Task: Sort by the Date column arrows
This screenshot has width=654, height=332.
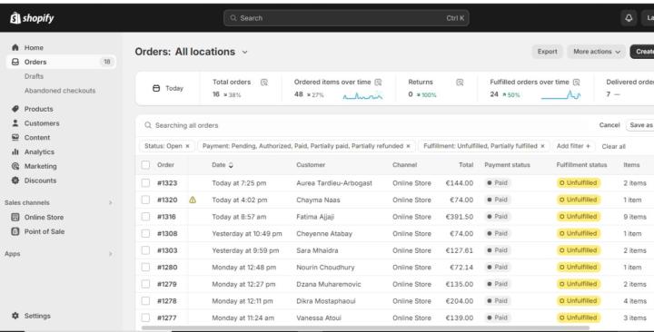Action: [x=231, y=165]
